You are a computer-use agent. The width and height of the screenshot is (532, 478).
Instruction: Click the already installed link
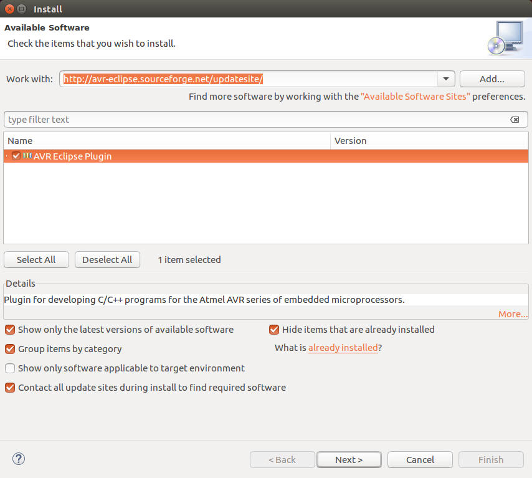tap(343, 348)
